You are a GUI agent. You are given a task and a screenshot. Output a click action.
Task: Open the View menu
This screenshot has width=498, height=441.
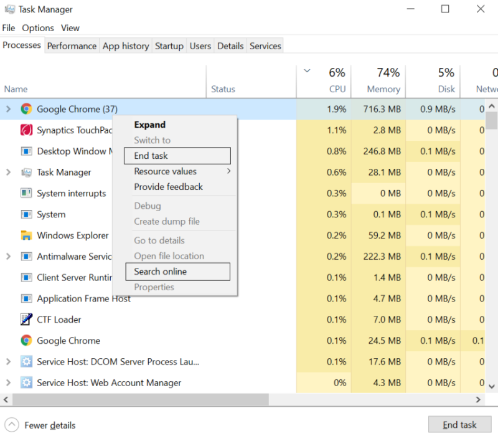coord(70,28)
